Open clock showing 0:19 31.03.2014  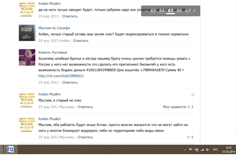(x=228, y=150)
